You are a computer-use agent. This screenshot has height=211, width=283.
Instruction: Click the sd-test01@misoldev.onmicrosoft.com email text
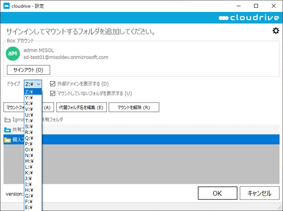[x=66, y=57]
